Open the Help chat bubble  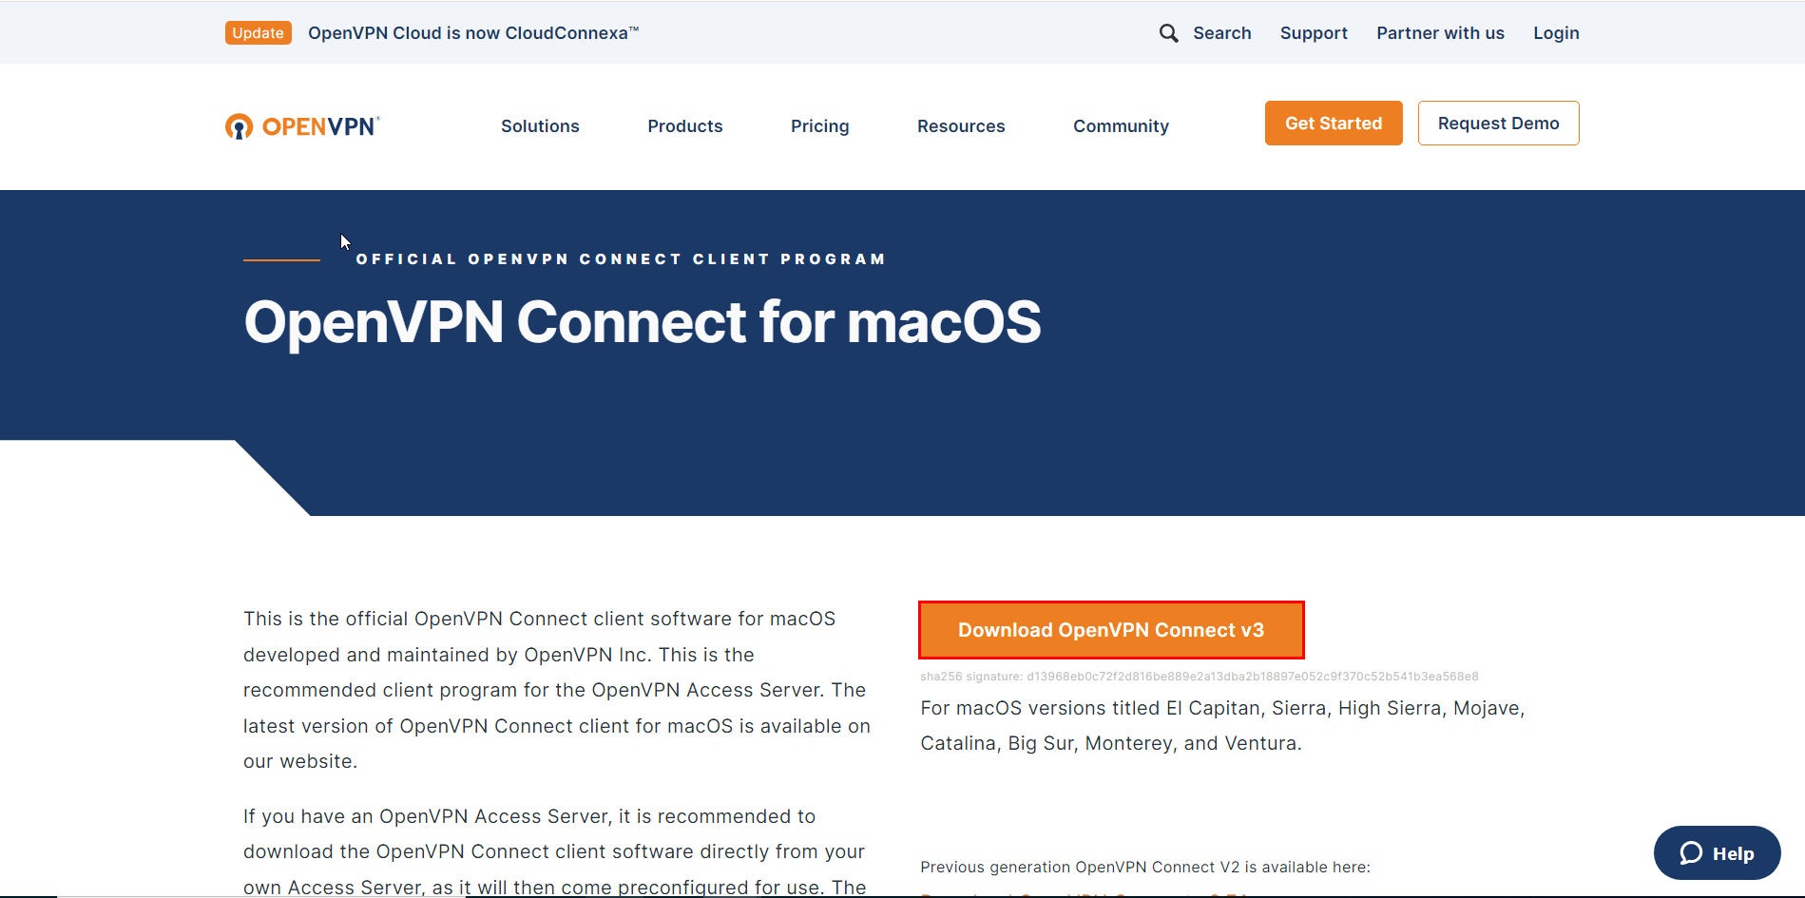(x=1717, y=853)
